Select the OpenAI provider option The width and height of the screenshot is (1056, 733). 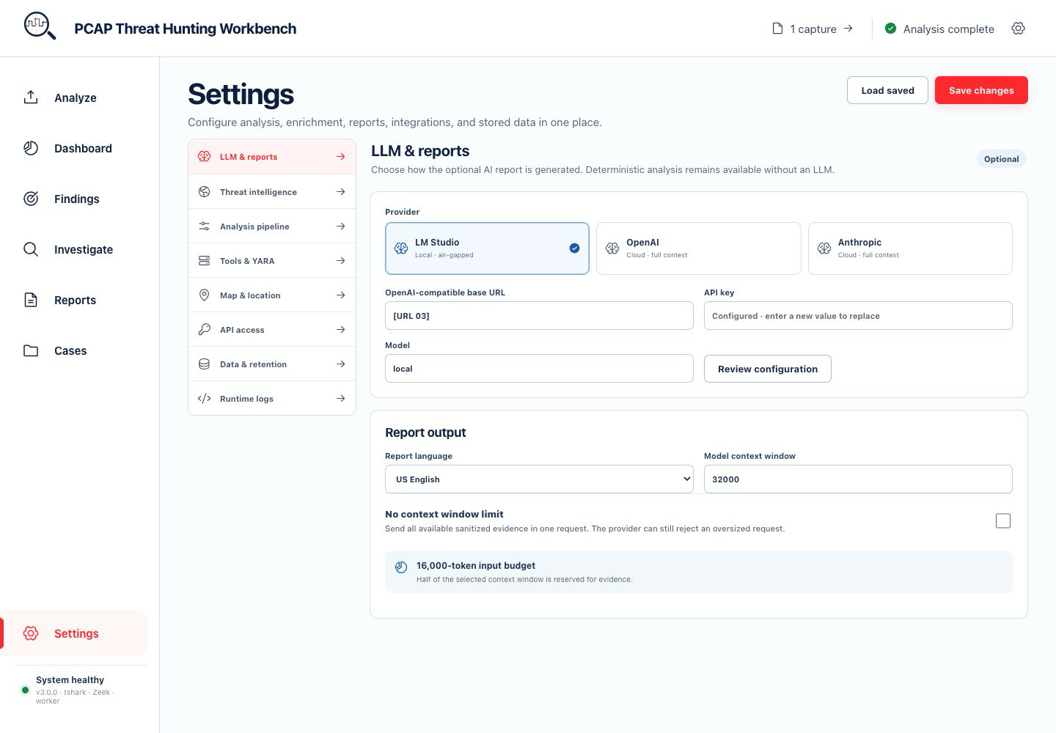tap(699, 248)
